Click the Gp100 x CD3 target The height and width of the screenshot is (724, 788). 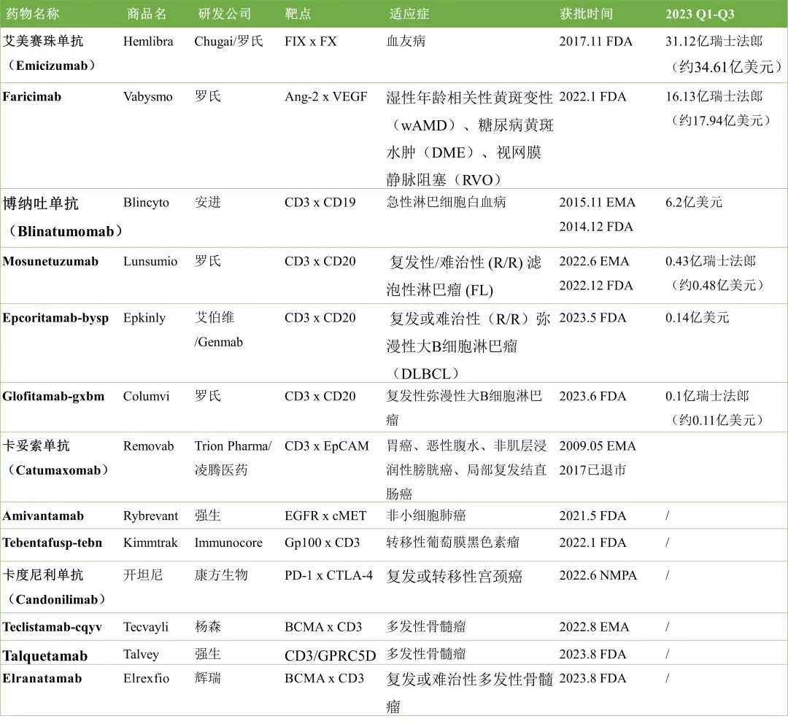click(x=322, y=542)
